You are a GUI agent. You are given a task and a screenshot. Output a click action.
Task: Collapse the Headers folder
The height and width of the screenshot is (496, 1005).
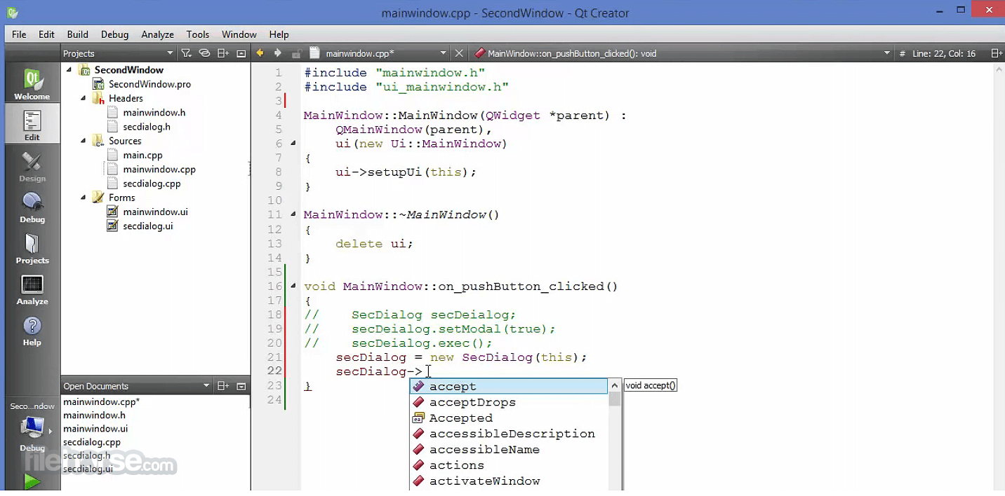point(84,98)
